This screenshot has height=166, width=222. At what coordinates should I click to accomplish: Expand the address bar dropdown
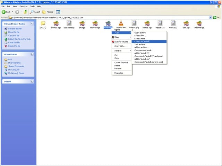coord(211,18)
